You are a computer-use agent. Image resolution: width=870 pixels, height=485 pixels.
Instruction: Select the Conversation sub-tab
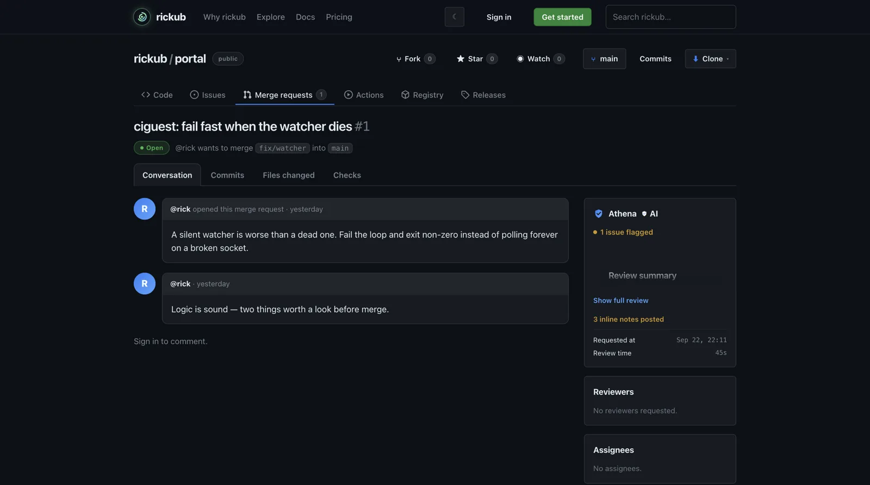pyautogui.click(x=167, y=175)
